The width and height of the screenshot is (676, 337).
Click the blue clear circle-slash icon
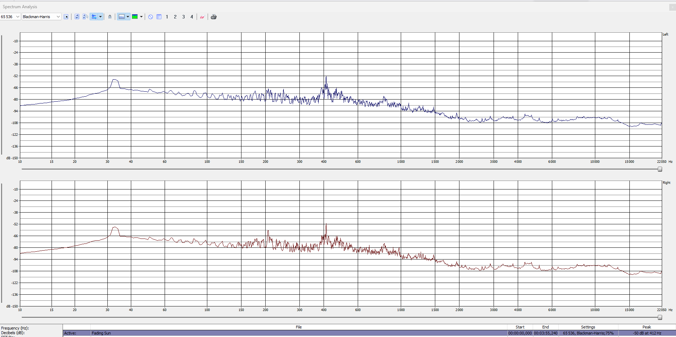coord(150,17)
